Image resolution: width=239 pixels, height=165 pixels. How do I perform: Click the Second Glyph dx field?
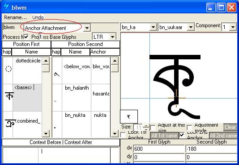tap(211, 149)
